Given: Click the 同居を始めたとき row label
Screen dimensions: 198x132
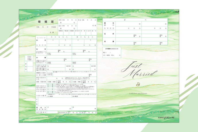Looking at the screenshot, I should tap(41, 78).
